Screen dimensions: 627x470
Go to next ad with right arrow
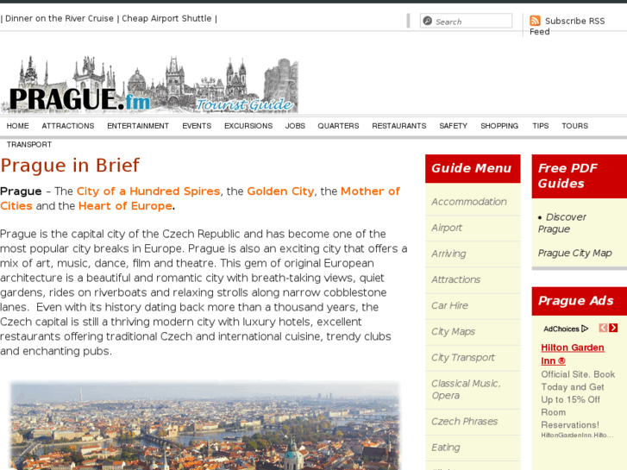[x=613, y=328]
